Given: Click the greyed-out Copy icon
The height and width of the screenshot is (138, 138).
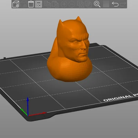Looking at the screenshot, I should [x=48, y=4].
